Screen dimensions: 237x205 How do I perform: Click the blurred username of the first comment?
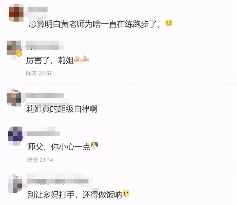point(38,10)
